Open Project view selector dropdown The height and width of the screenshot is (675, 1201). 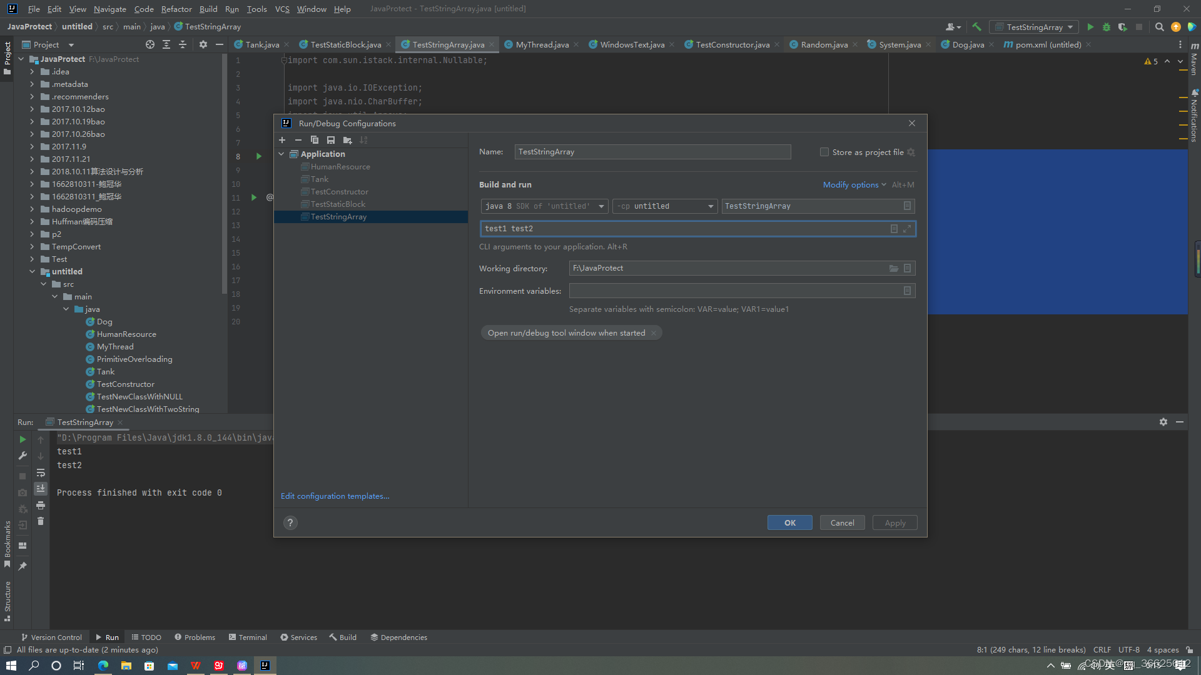coord(71,45)
